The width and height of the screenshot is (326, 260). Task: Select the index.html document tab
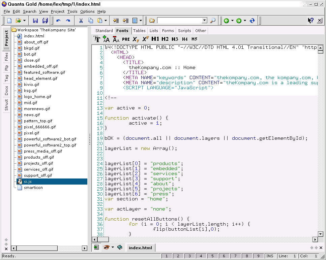(140, 248)
